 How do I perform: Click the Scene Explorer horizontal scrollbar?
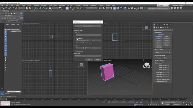(x=14, y=91)
